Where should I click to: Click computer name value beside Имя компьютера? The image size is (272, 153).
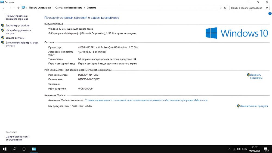[89, 75]
